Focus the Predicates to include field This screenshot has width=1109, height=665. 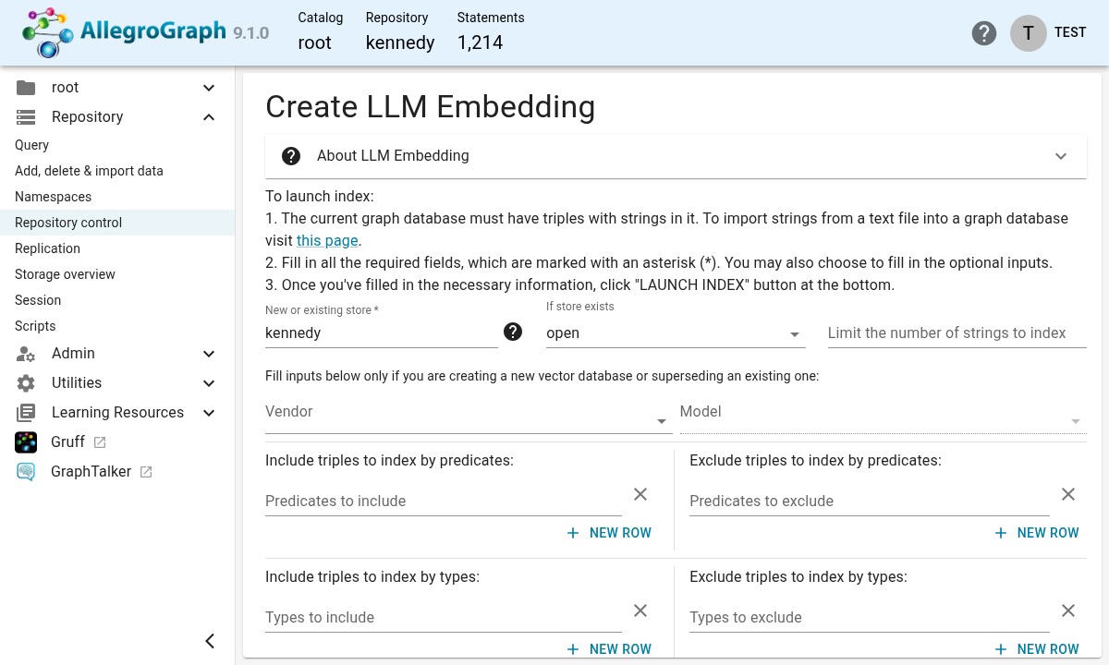point(444,501)
